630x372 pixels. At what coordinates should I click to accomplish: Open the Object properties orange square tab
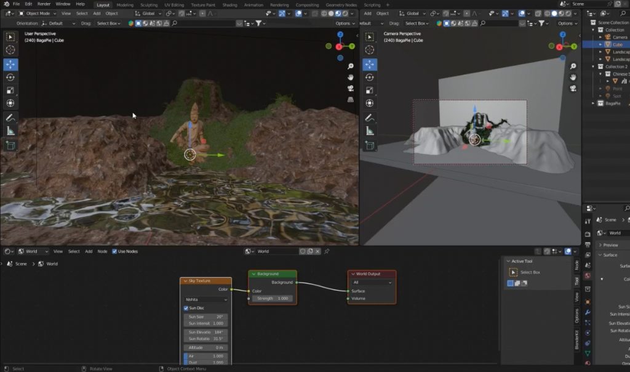(588, 302)
